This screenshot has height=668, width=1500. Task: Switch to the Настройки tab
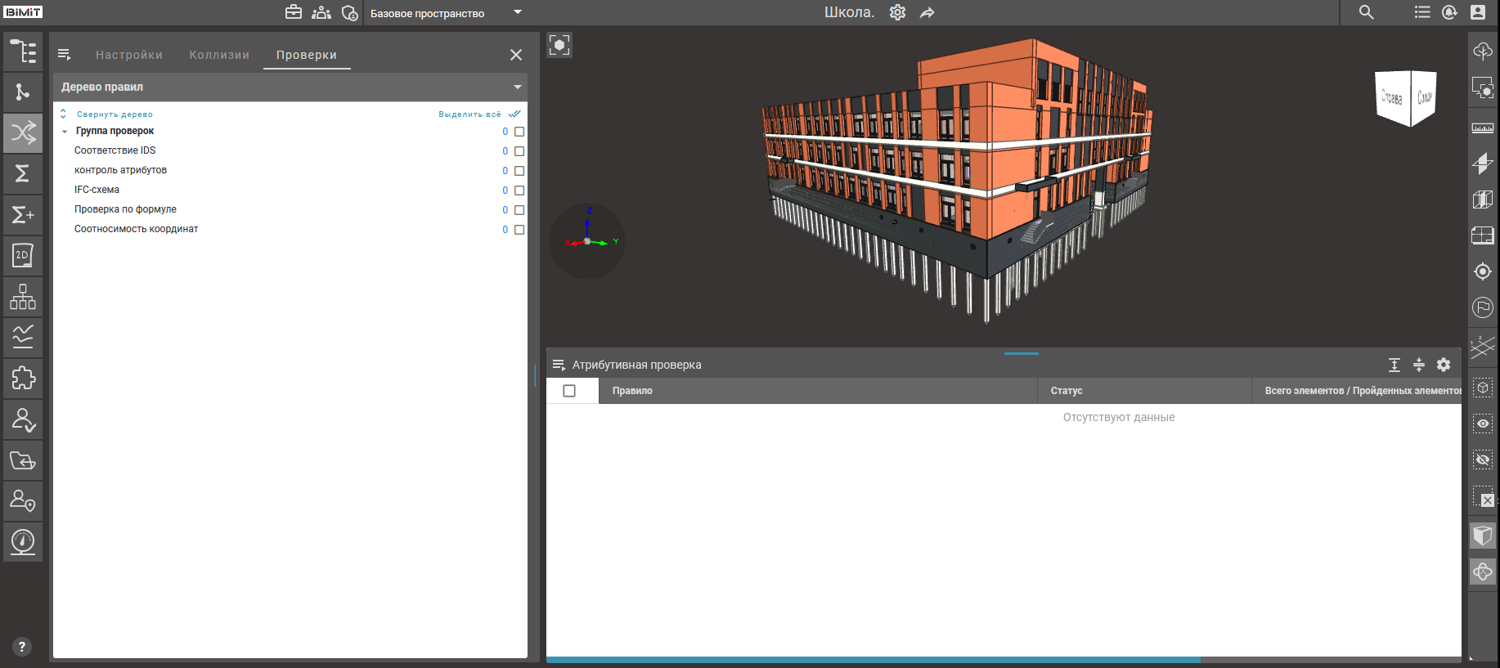click(x=129, y=55)
